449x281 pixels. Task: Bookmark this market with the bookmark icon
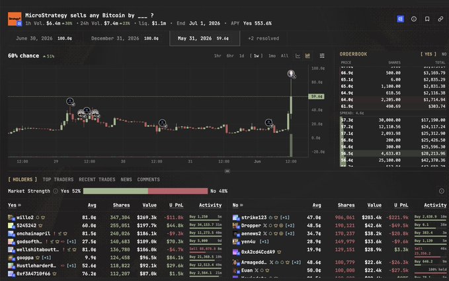[427, 19]
